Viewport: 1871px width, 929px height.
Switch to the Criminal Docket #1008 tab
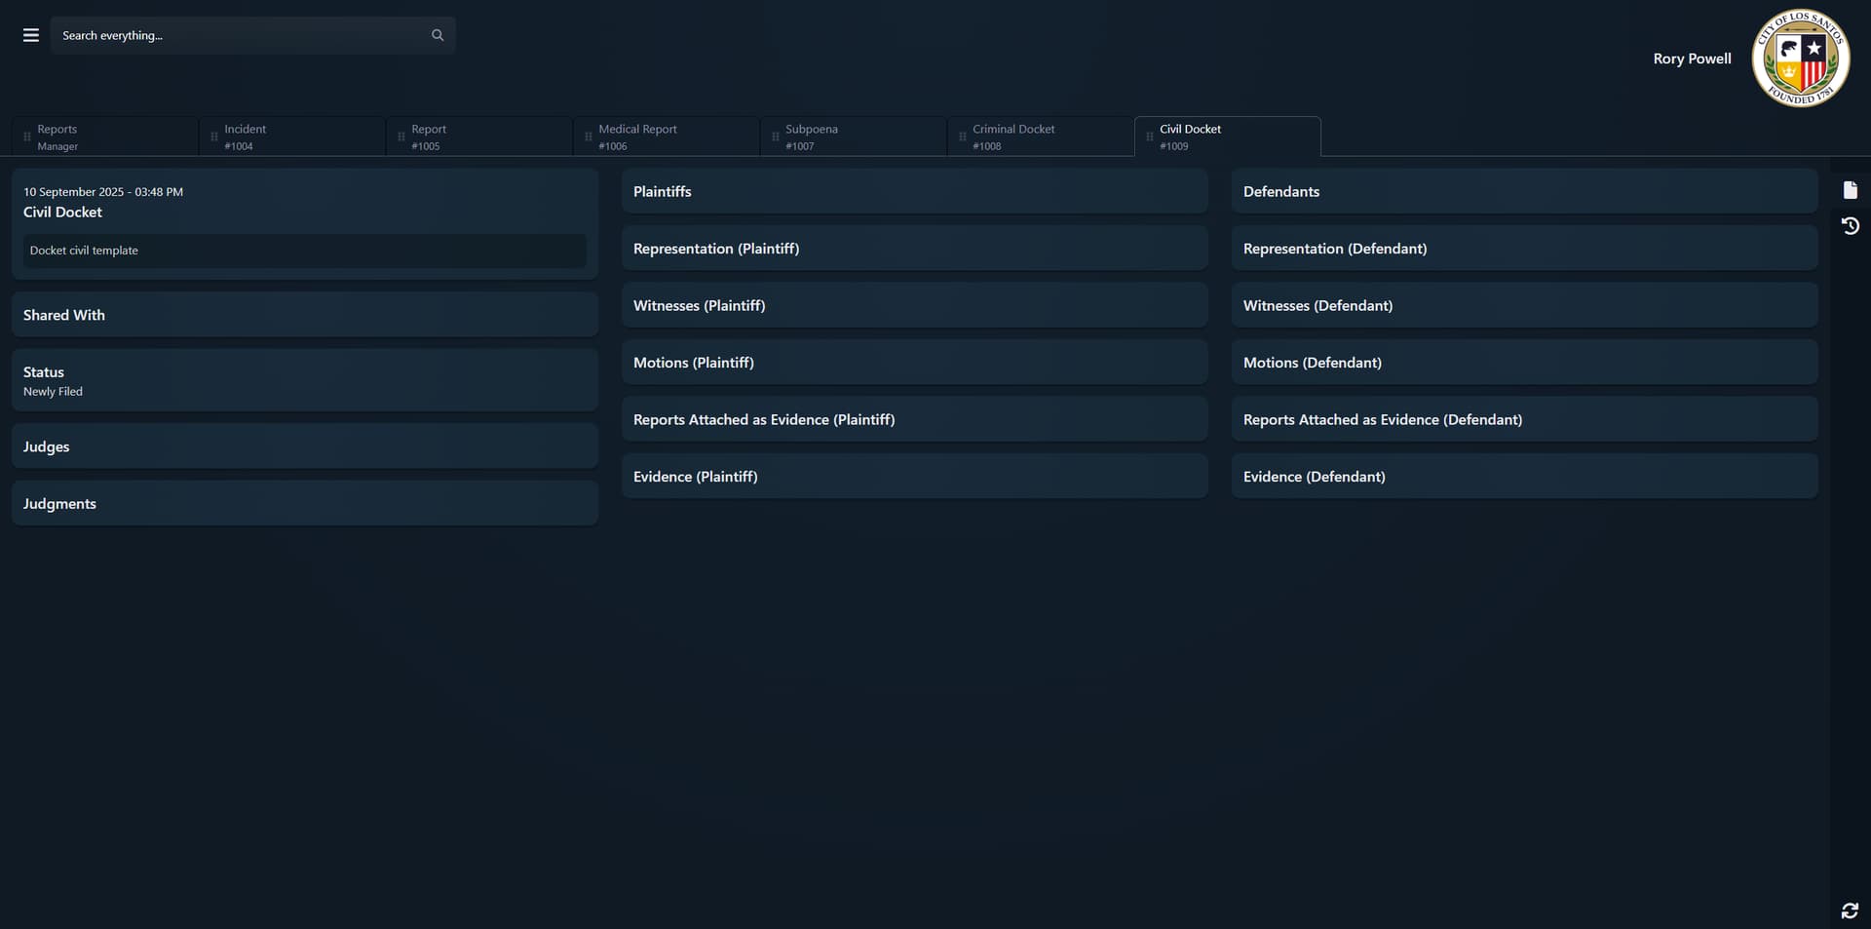click(1039, 136)
